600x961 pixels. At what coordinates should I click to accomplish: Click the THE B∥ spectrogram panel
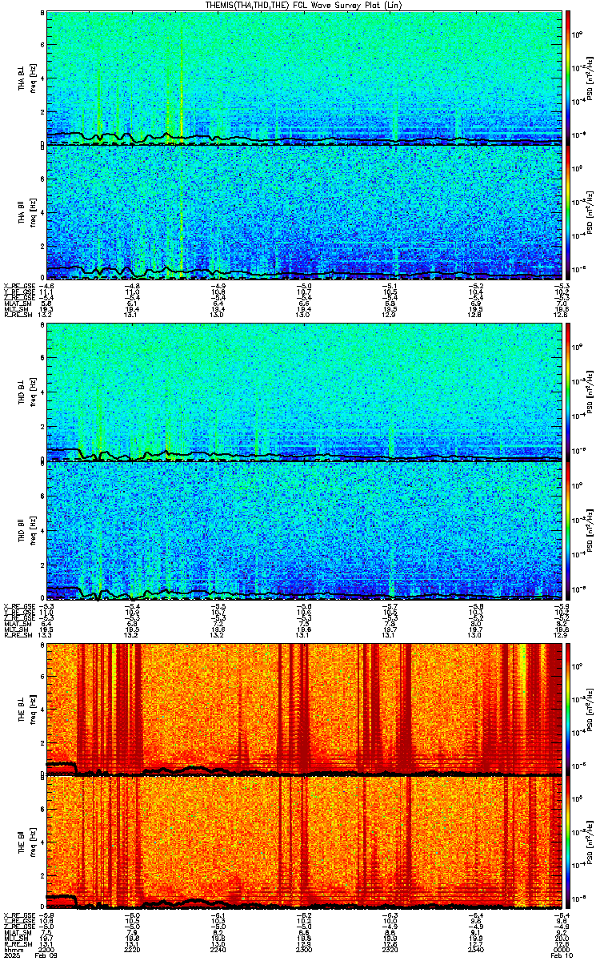pos(304,843)
